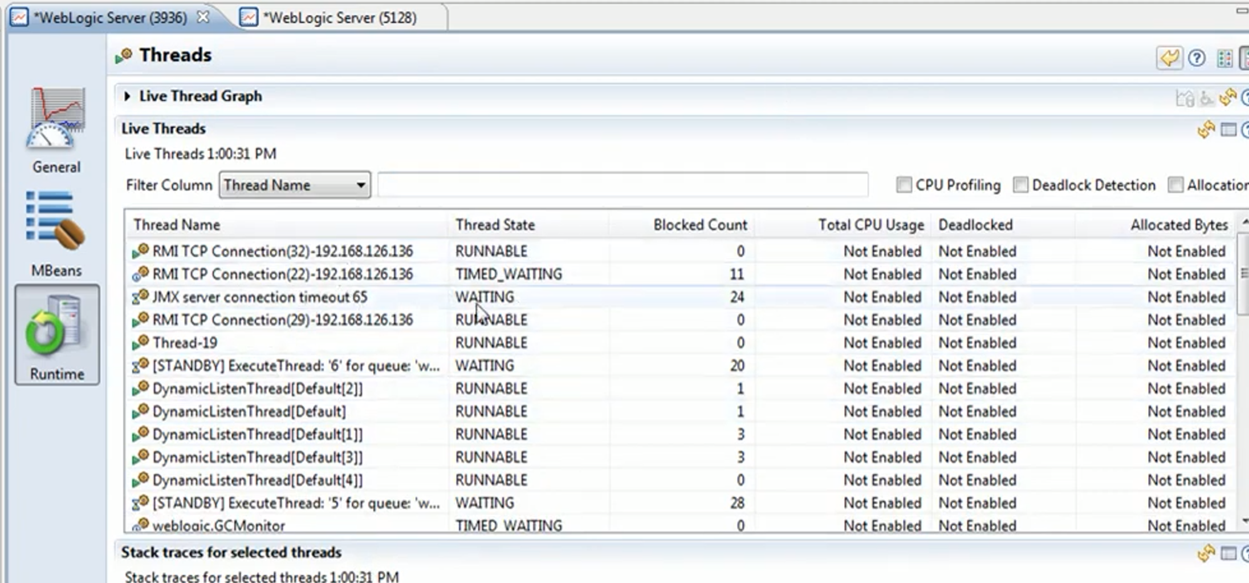The width and height of the screenshot is (1249, 583).
Task: Select the DynamicListenThread[Default[3]] row
Action: point(680,457)
